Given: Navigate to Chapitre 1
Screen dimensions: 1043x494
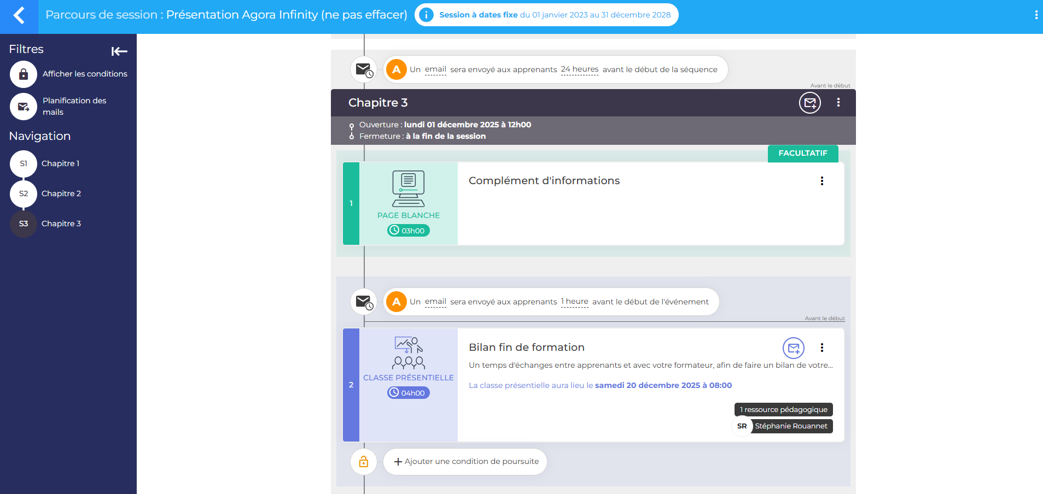Looking at the screenshot, I should [60, 163].
